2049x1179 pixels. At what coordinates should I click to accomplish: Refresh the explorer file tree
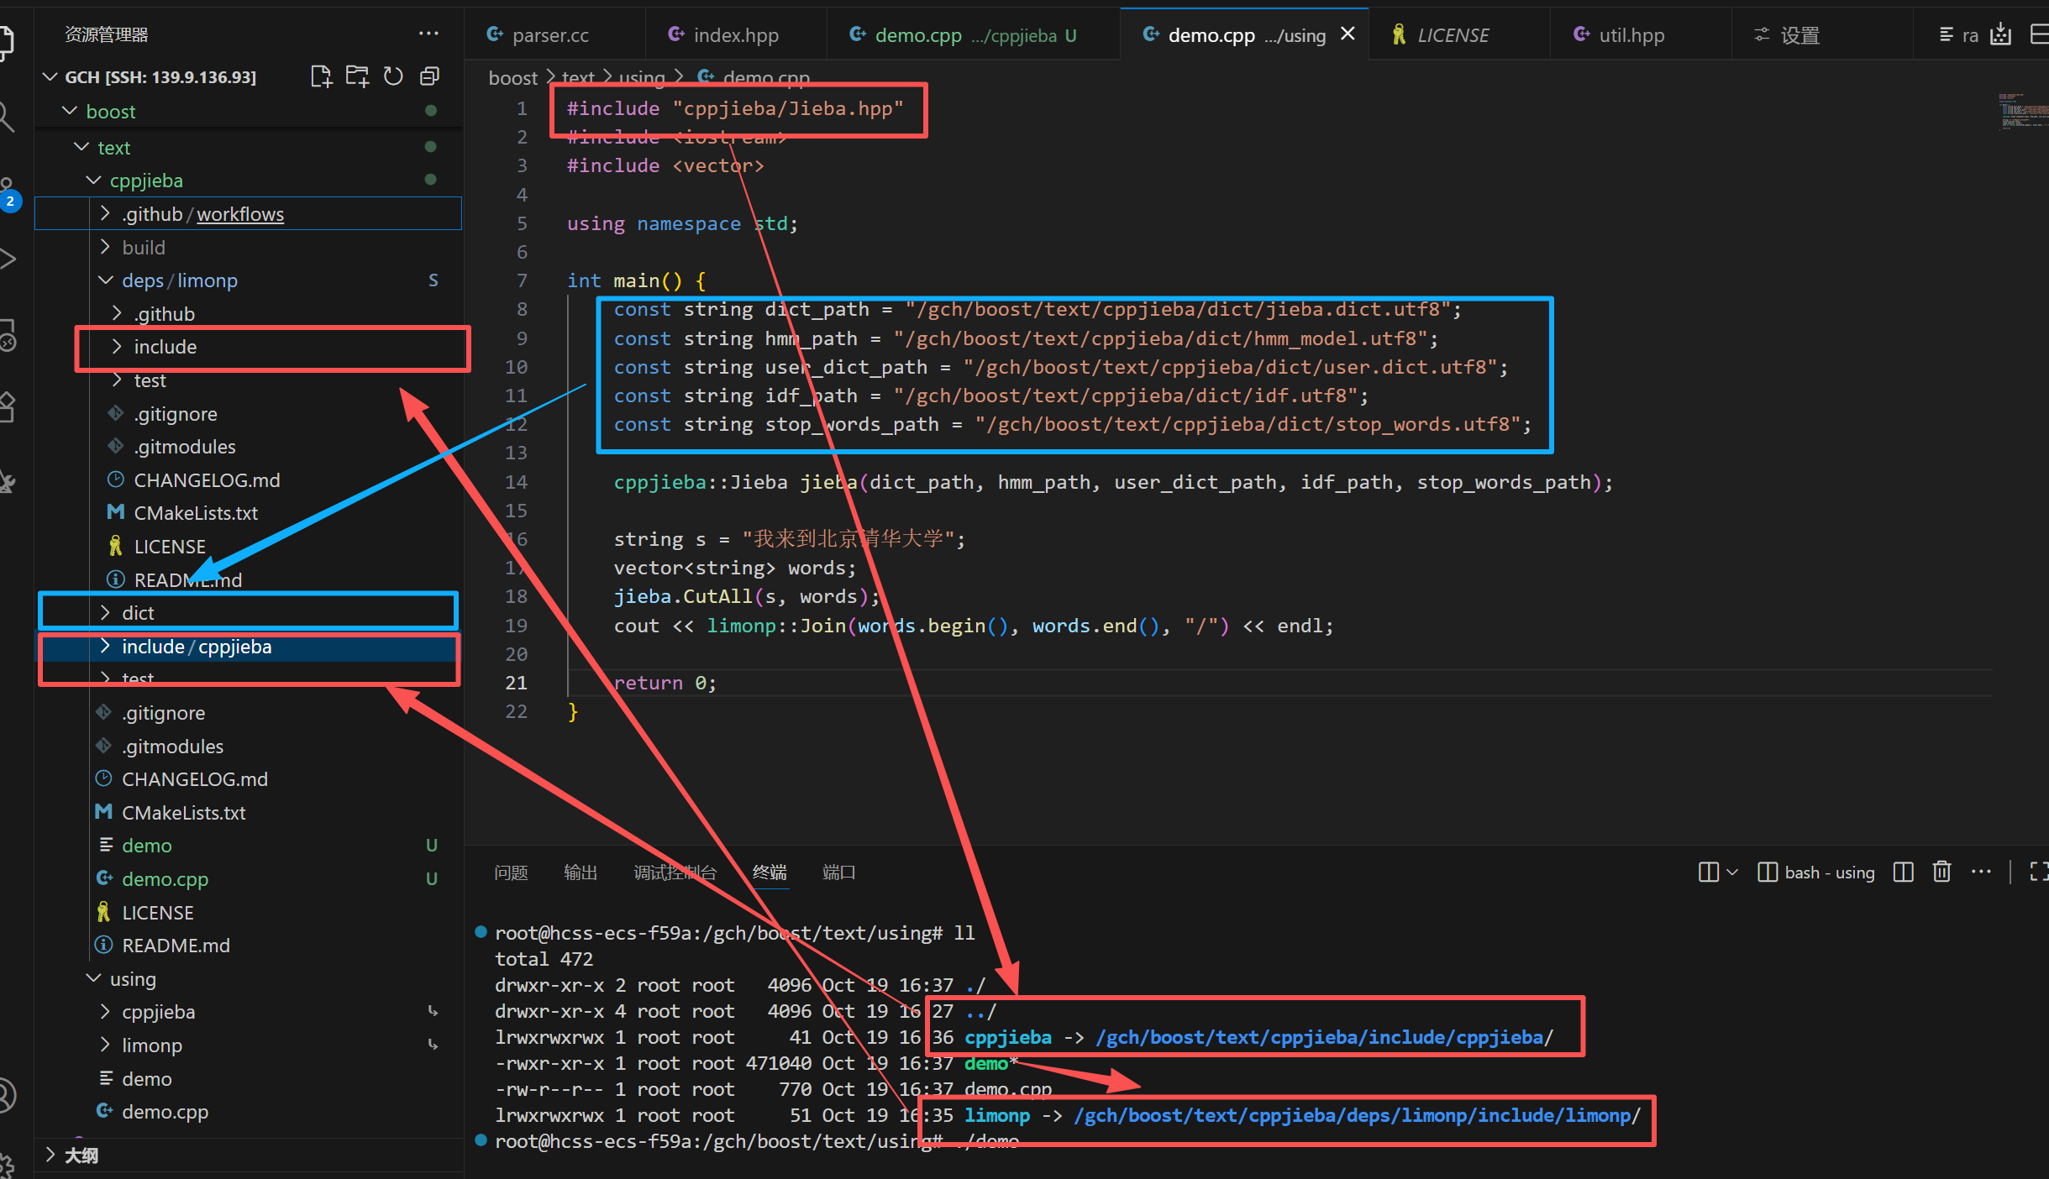tap(393, 77)
